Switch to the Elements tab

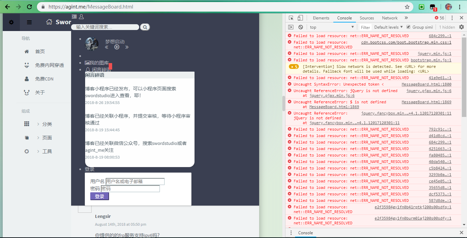(x=321, y=18)
